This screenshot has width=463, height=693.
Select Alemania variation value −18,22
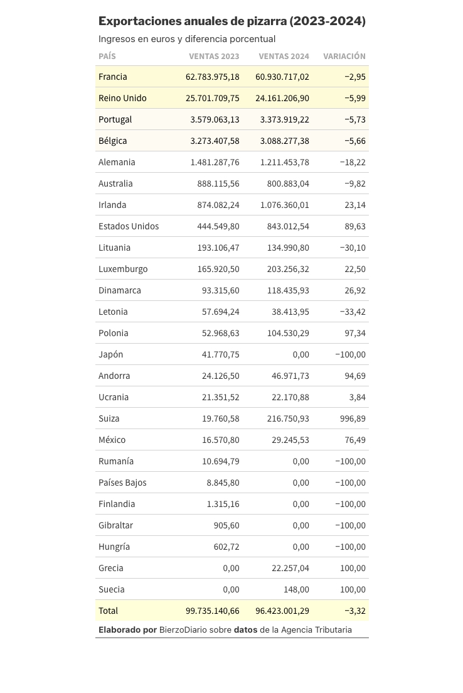click(x=353, y=162)
